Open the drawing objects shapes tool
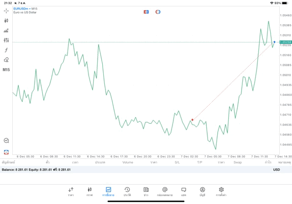Image resolution: width=292 pixels, height=204 pixels. pyautogui.click(x=6, y=60)
